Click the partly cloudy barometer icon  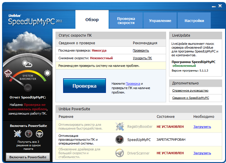(27, 64)
